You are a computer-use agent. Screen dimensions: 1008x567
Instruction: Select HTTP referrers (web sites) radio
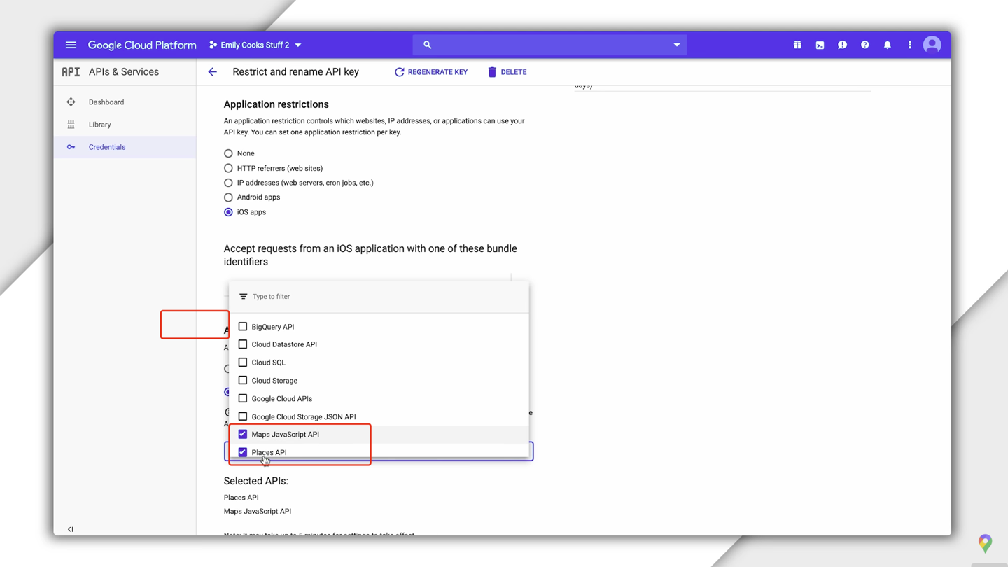(228, 168)
